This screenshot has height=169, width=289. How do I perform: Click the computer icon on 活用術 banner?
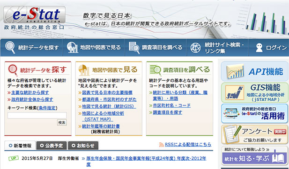(231, 113)
